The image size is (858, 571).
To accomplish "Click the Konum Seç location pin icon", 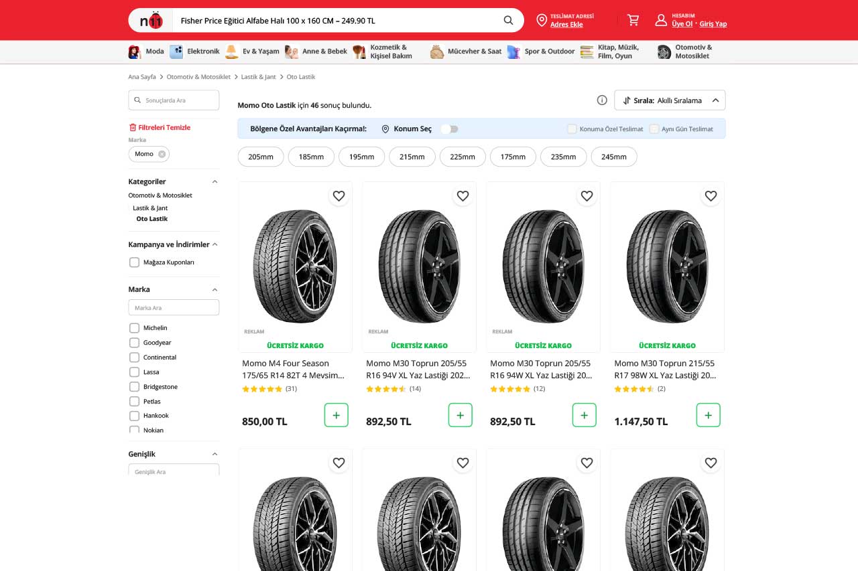I will (385, 129).
